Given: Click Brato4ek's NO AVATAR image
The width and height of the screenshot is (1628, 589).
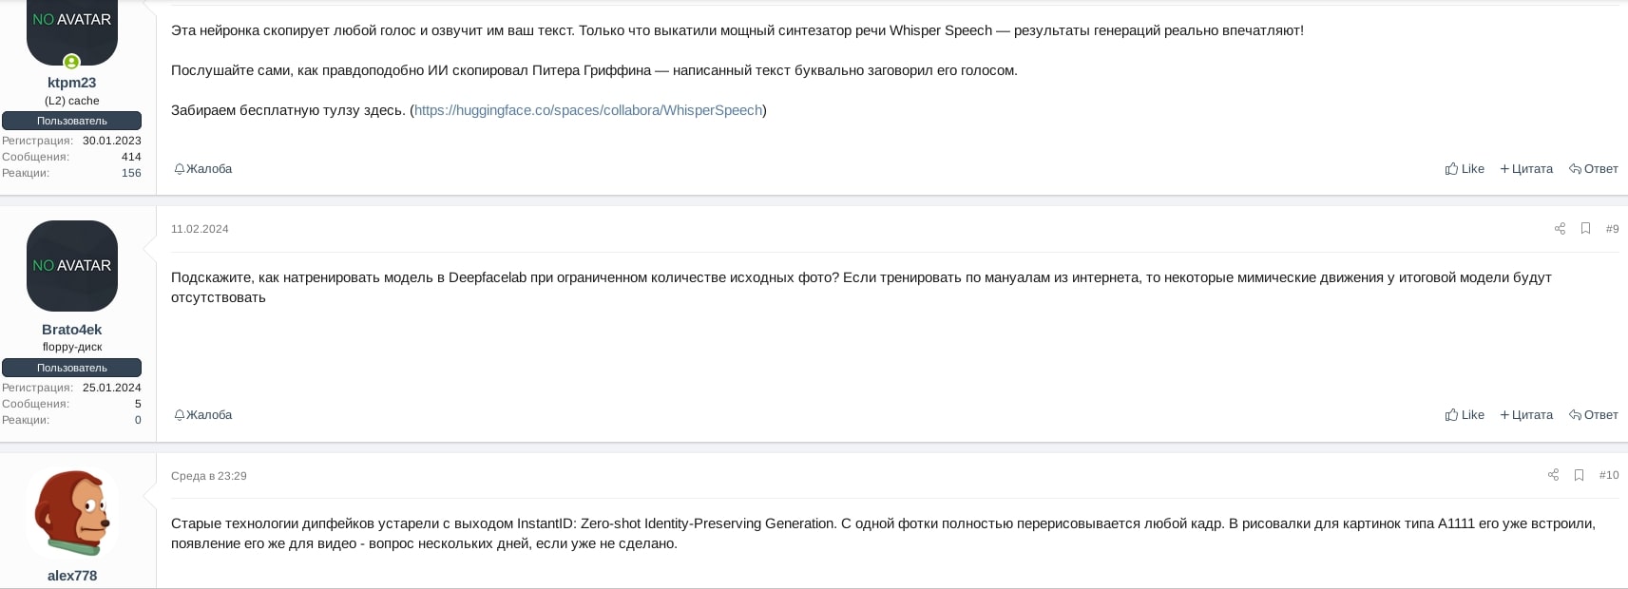Looking at the screenshot, I should [x=72, y=266].
